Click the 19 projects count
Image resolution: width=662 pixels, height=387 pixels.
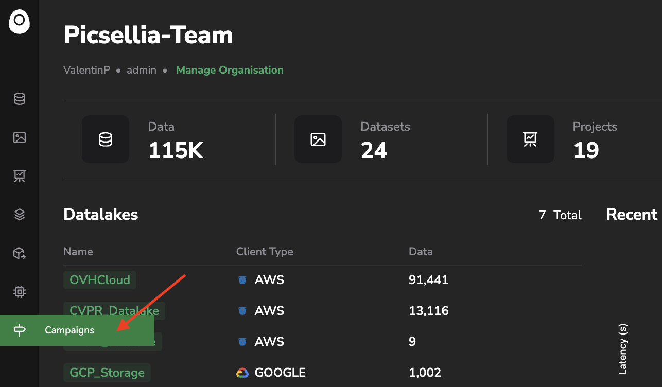[586, 150]
